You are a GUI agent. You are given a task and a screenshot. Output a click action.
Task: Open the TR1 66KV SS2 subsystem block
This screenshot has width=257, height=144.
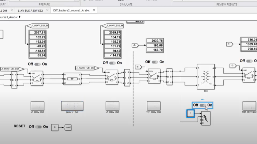[153, 106]
